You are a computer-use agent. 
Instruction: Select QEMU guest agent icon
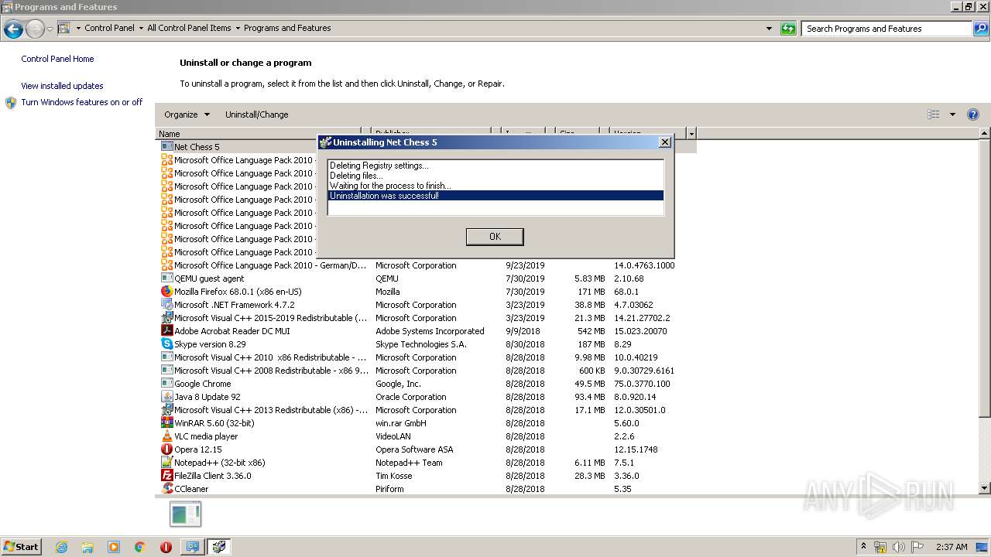[x=166, y=278]
